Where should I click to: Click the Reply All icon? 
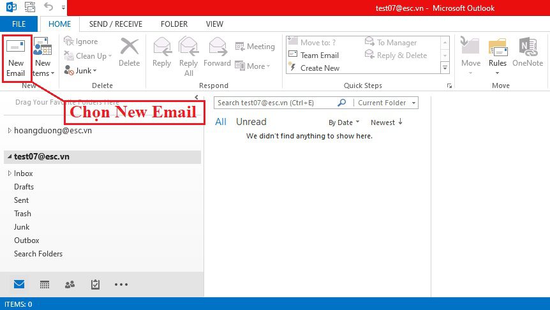pyautogui.click(x=189, y=47)
